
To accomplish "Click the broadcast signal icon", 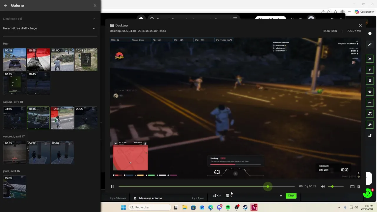I will point(370,103).
